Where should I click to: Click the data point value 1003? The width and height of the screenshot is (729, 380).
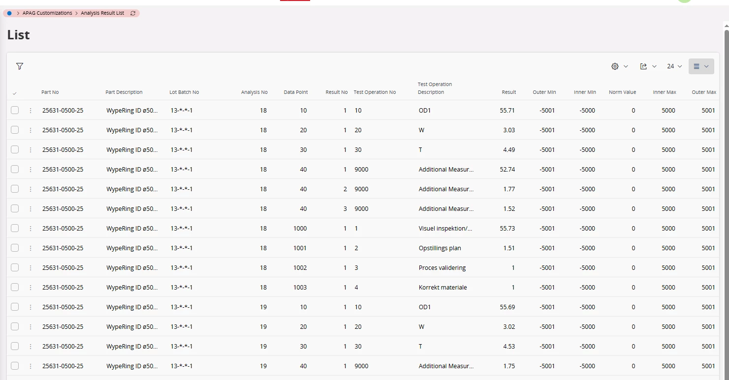click(300, 288)
